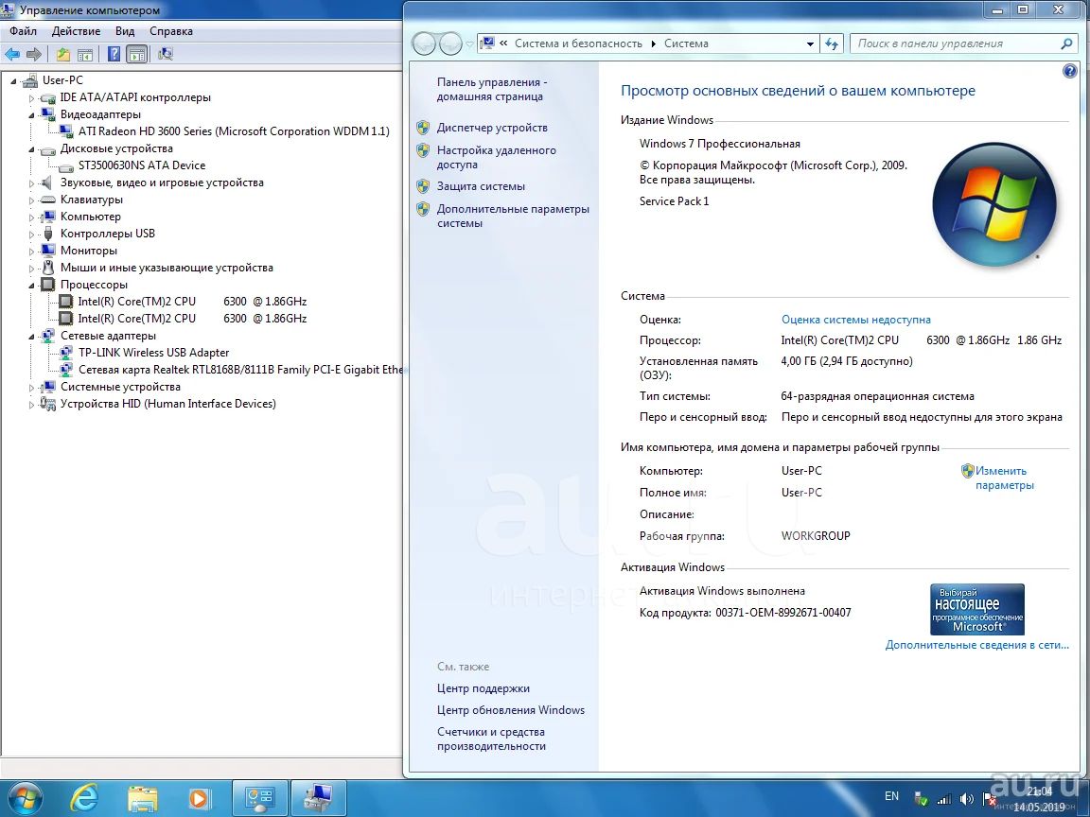Click the EN language indicator
1090x817 pixels.
(x=892, y=796)
